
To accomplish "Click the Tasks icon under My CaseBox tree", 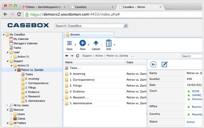I will (11, 48).
